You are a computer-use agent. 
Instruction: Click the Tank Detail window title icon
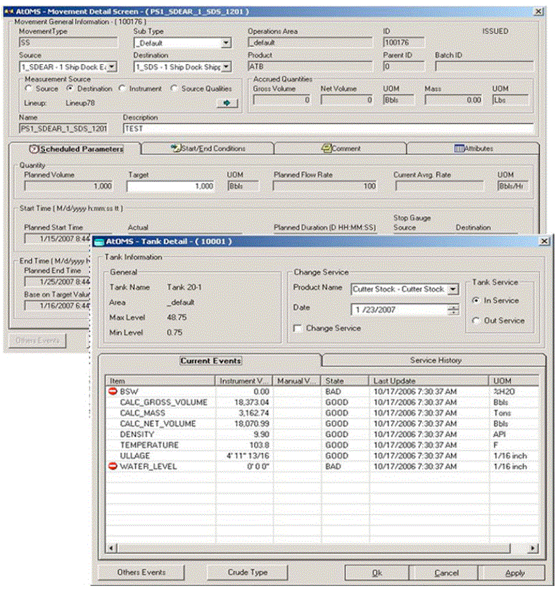[x=99, y=242]
